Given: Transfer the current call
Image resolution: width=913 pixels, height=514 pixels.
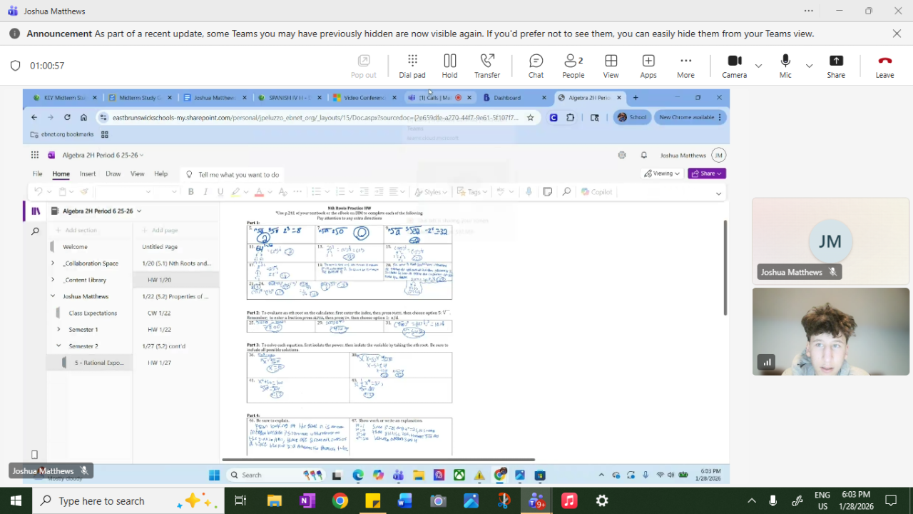Looking at the screenshot, I should click(x=487, y=66).
